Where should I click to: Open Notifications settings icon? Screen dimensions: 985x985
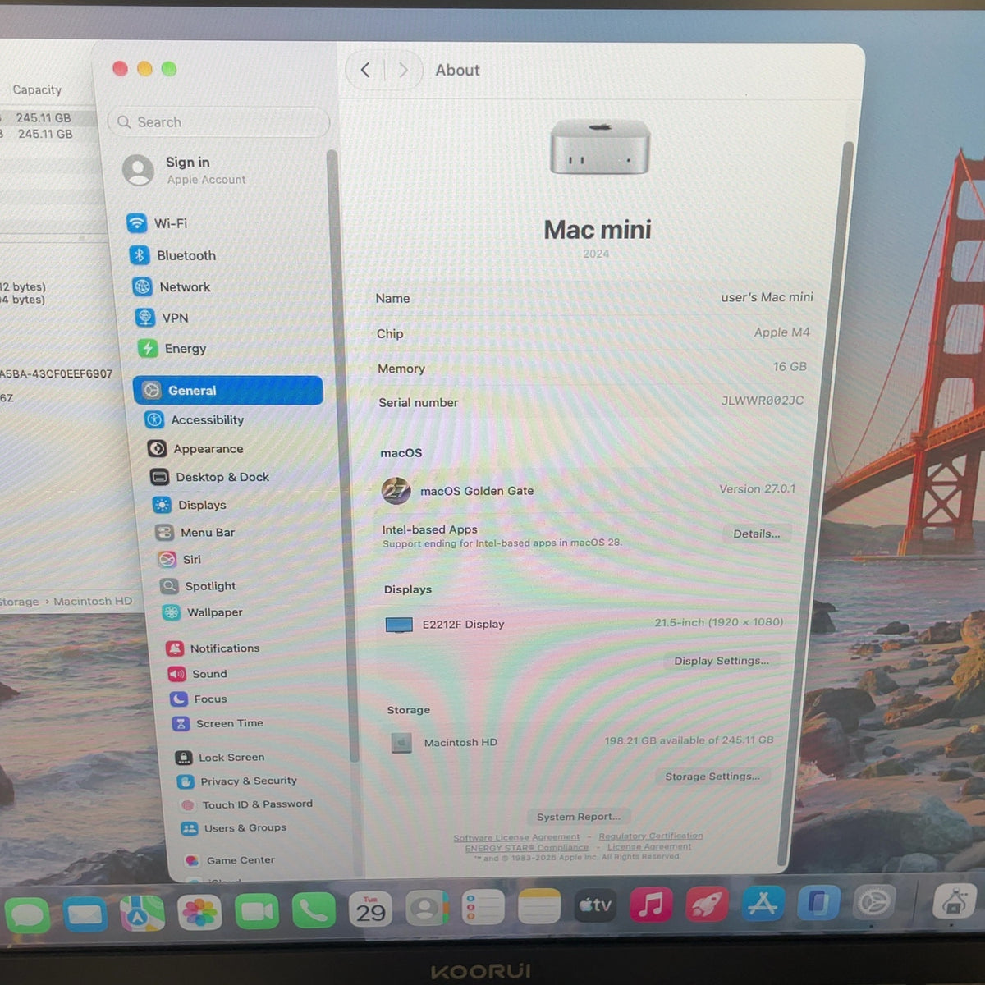pos(175,648)
